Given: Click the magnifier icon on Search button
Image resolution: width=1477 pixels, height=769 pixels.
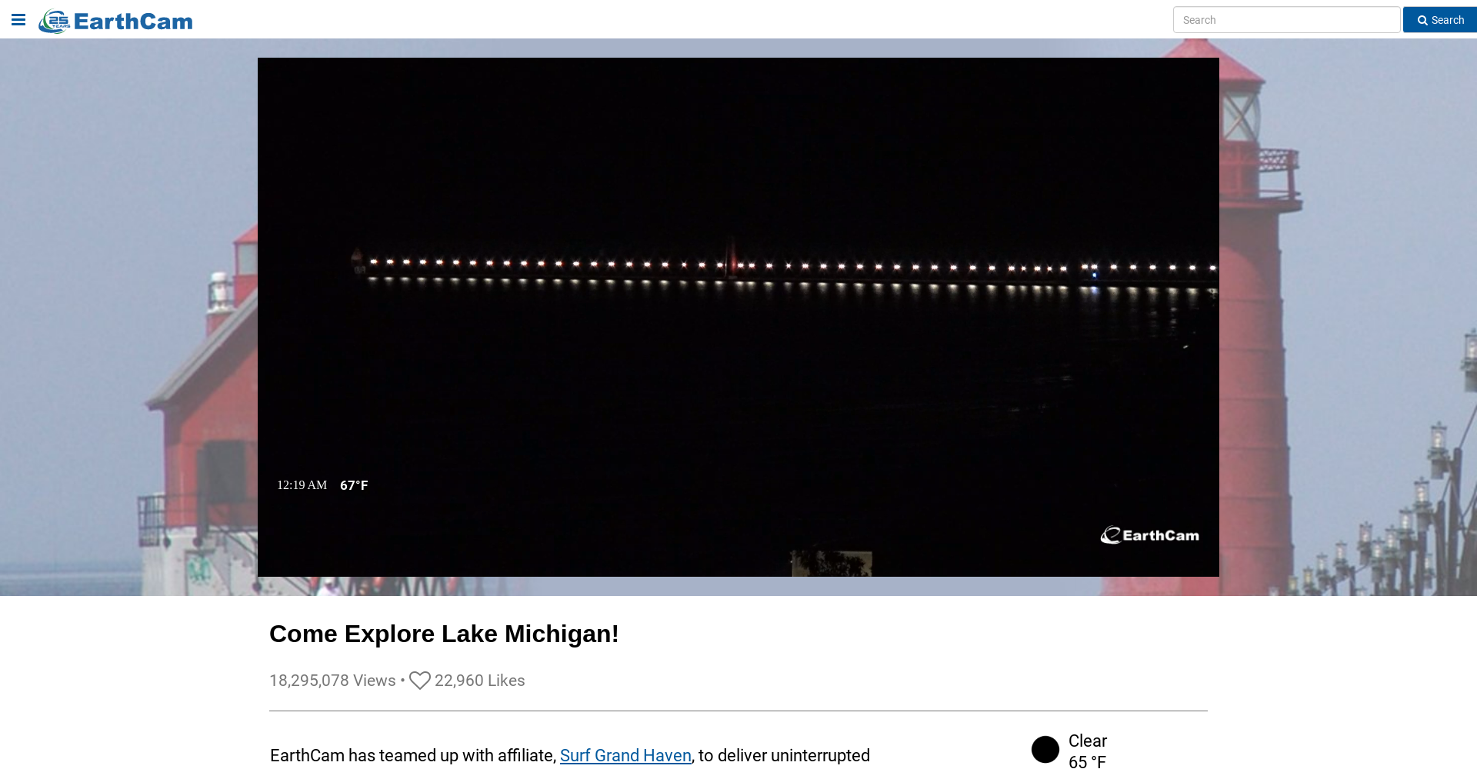Looking at the screenshot, I should pos(1422,21).
